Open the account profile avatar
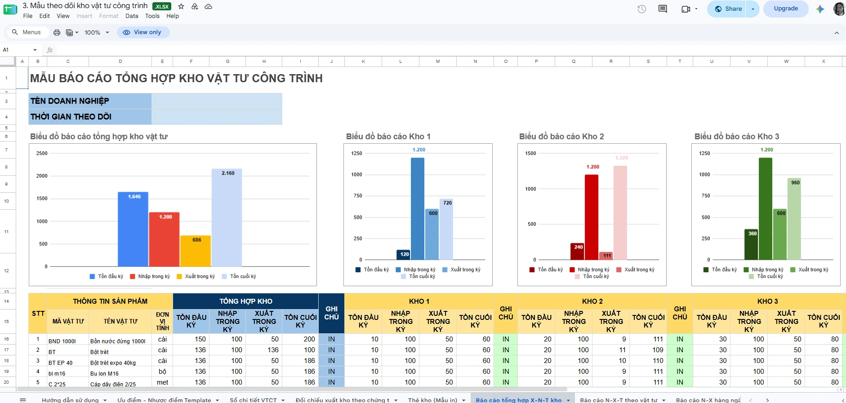Image resolution: width=846 pixels, height=403 pixels. point(839,9)
